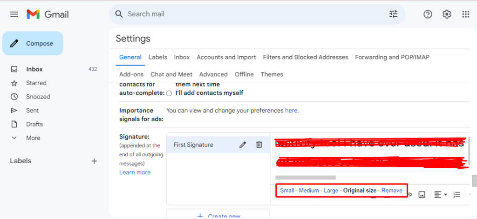Click the Create new signature button

pyautogui.click(x=218, y=214)
